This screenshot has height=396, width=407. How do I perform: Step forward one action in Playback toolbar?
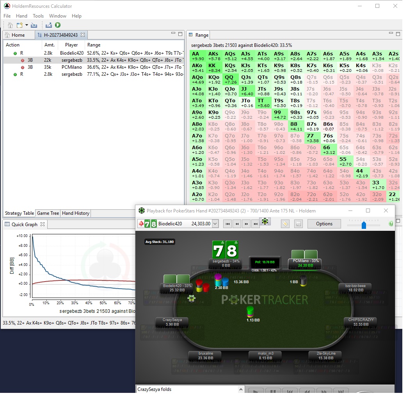(x=246, y=224)
